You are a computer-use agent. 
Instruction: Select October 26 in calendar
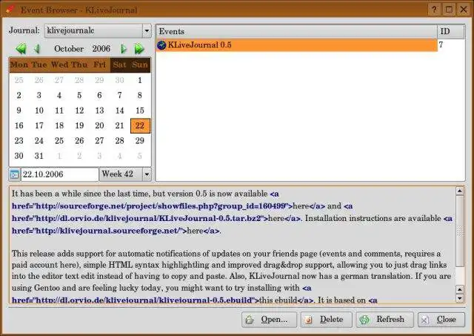click(x=79, y=141)
